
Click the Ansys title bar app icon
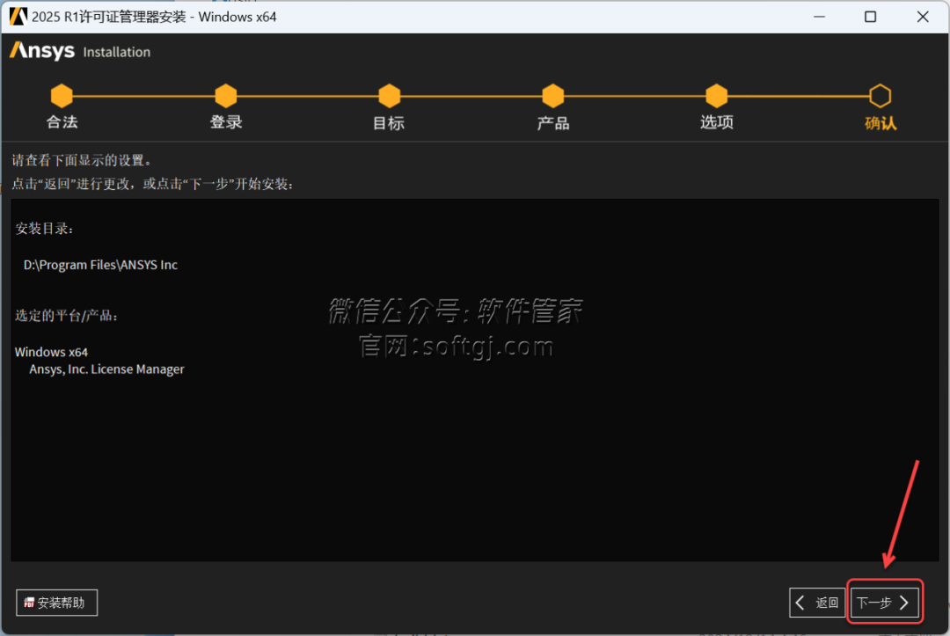click(x=18, y=17)
